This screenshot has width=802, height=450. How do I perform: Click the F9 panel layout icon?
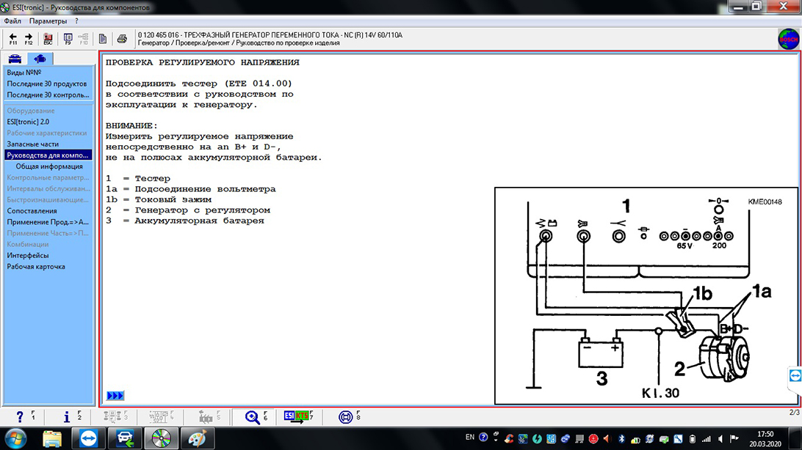coord(68,38)
